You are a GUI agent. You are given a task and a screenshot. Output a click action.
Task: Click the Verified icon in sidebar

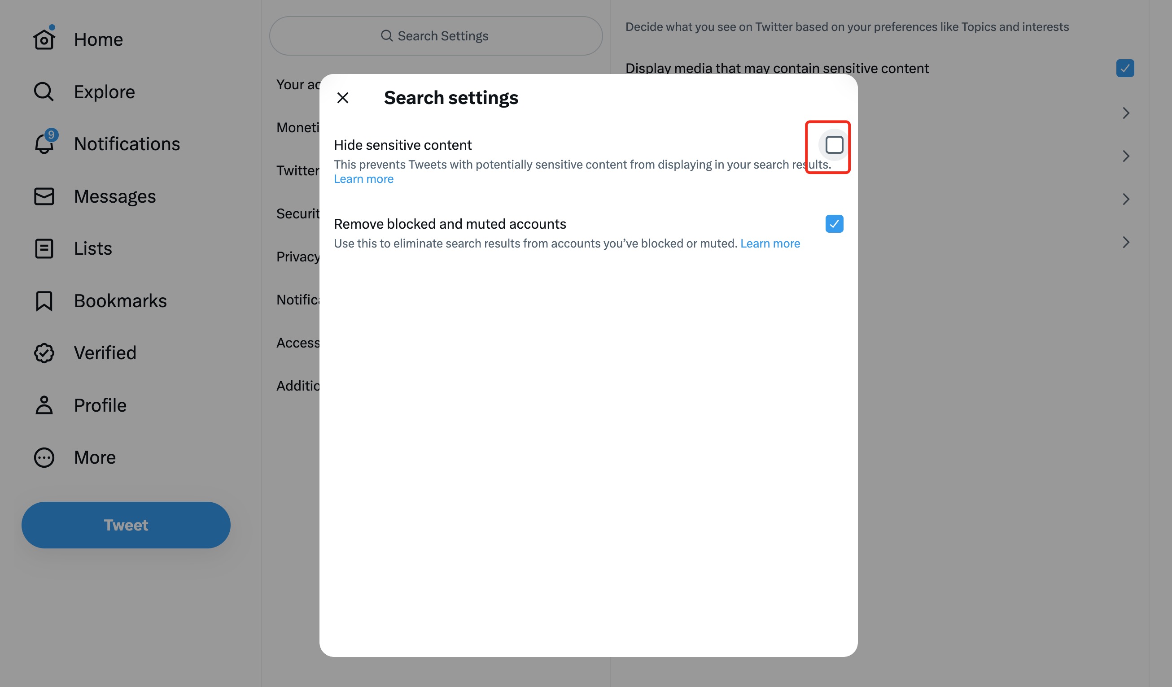click(44, 352)
